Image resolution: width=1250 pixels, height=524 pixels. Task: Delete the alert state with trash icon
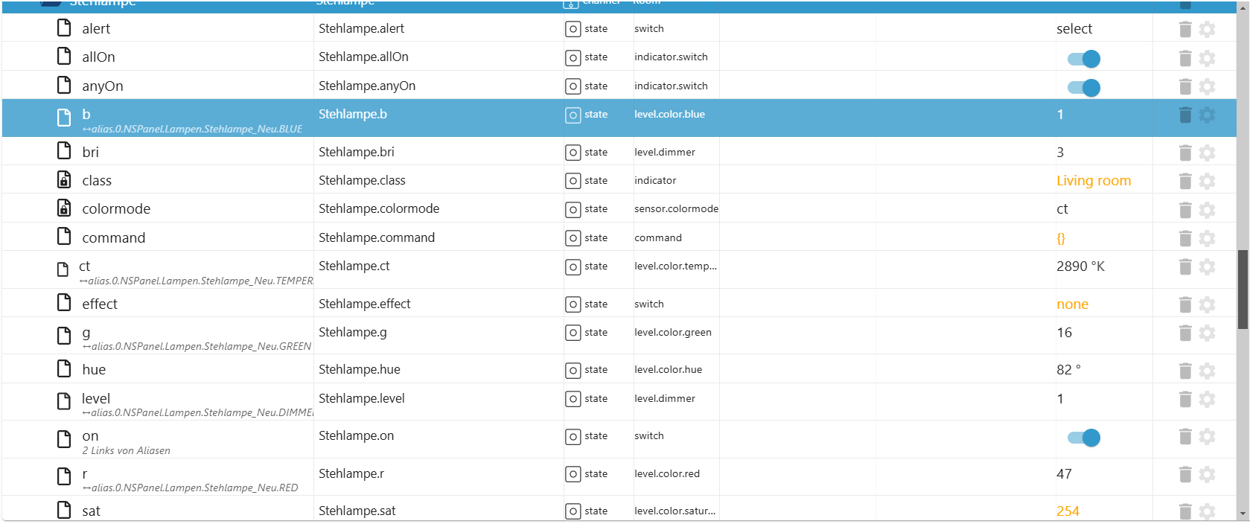[x=1185, y=29]
